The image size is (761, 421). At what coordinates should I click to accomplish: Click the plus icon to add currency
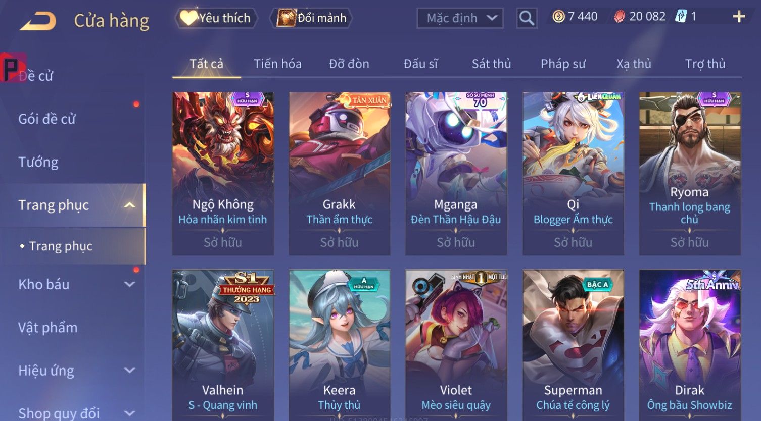[x=739, y=17]
